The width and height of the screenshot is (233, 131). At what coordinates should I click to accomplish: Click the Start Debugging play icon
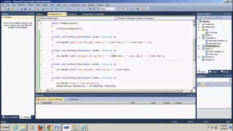click(79, 9)
